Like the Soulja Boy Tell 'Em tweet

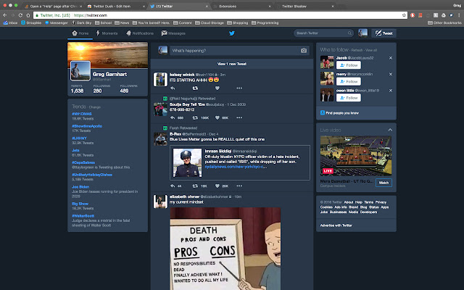(217, 117)
